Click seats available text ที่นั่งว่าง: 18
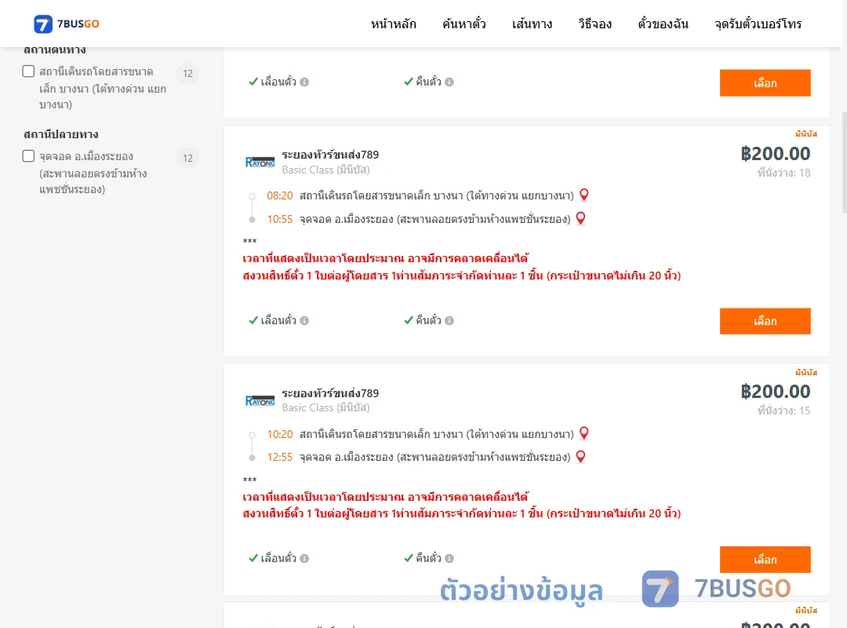The height and width of the screenshot is (628, 847). click(x=783, y=173)
